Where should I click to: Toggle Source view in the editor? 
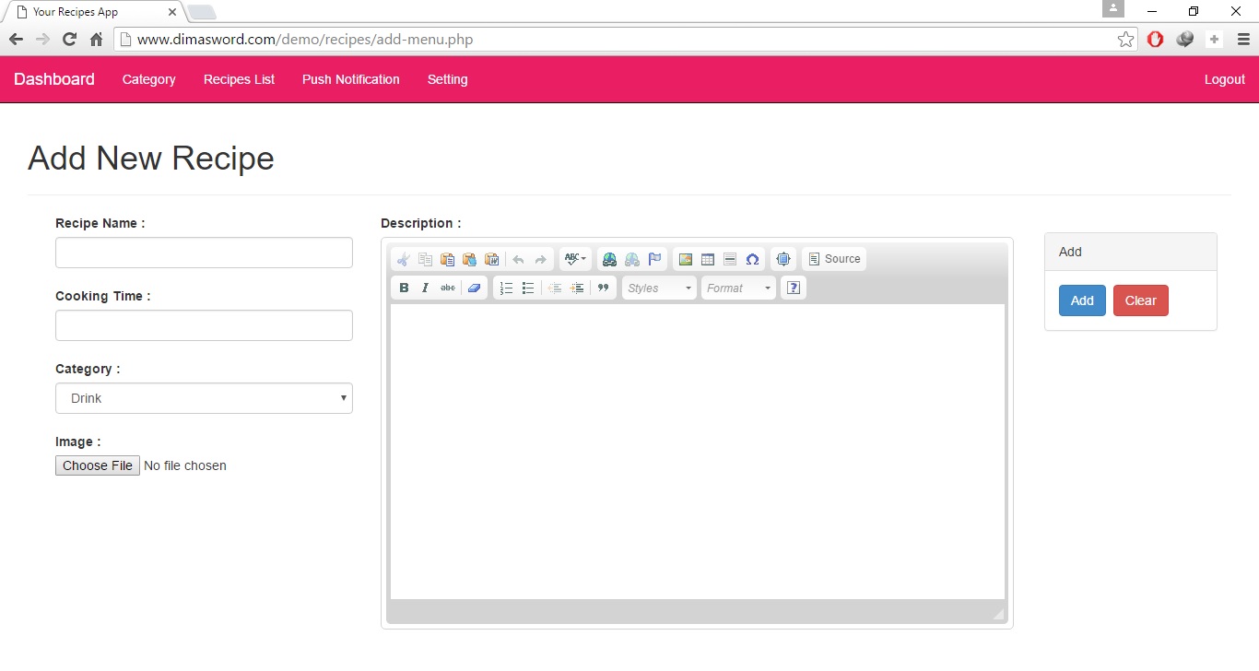(x=834, y=259)
